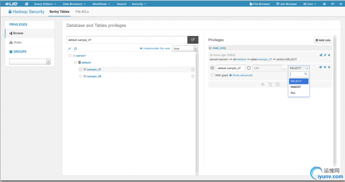Click the read_only role cube icon
This screenshot has width=345, height=182.
[x=210, y=48]
